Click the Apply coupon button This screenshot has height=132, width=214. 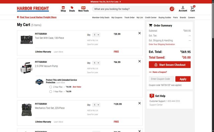pos(183,79)
